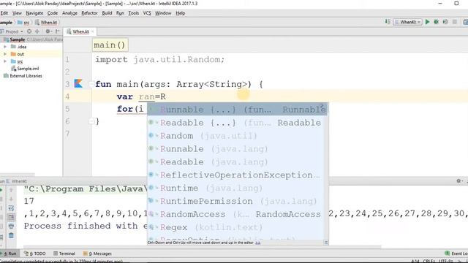
Task: Click the down stack trace arrow in Run panel
Action: point(11,199)
